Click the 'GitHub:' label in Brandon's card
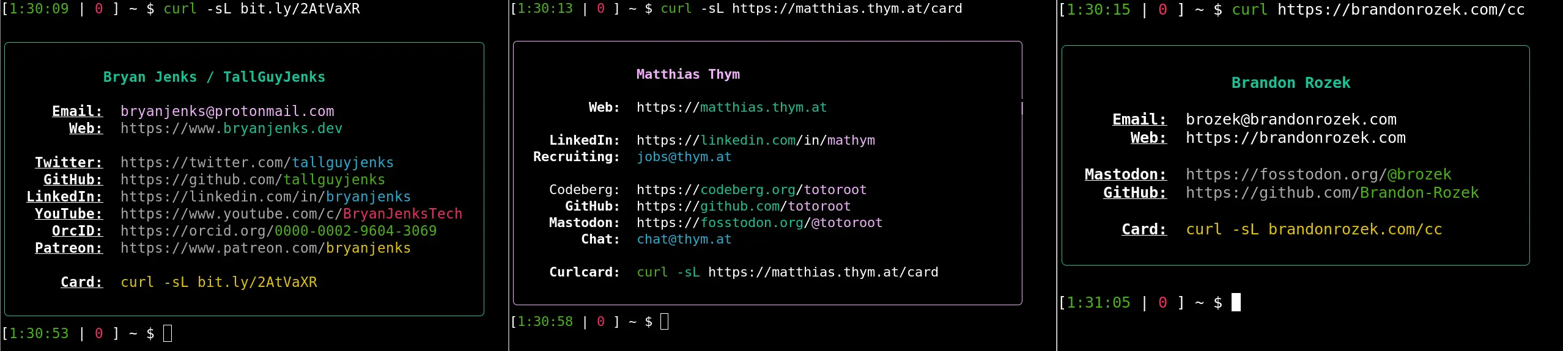Image resolution: width=1563 pixels, height=351 pixels. pos(1135,193)
